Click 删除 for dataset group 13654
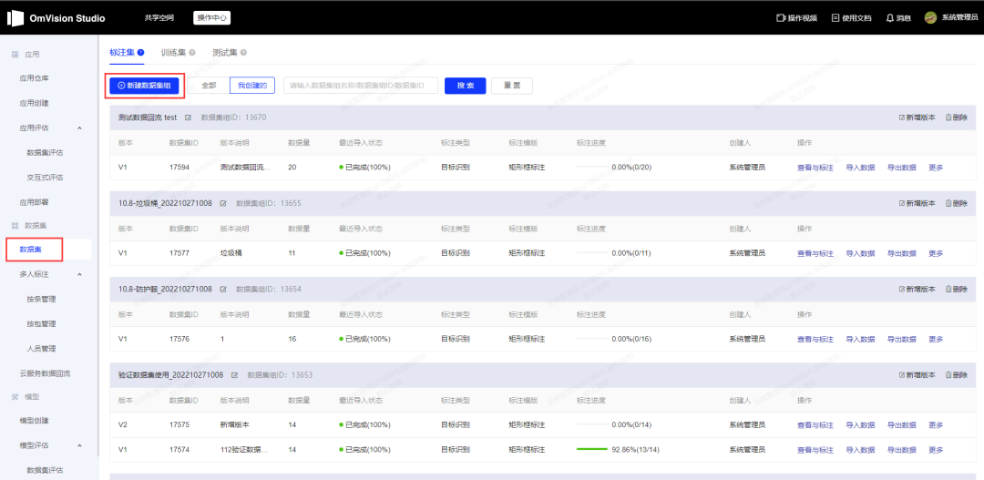This screenshot has width=984, height=480. click(957, 289)
